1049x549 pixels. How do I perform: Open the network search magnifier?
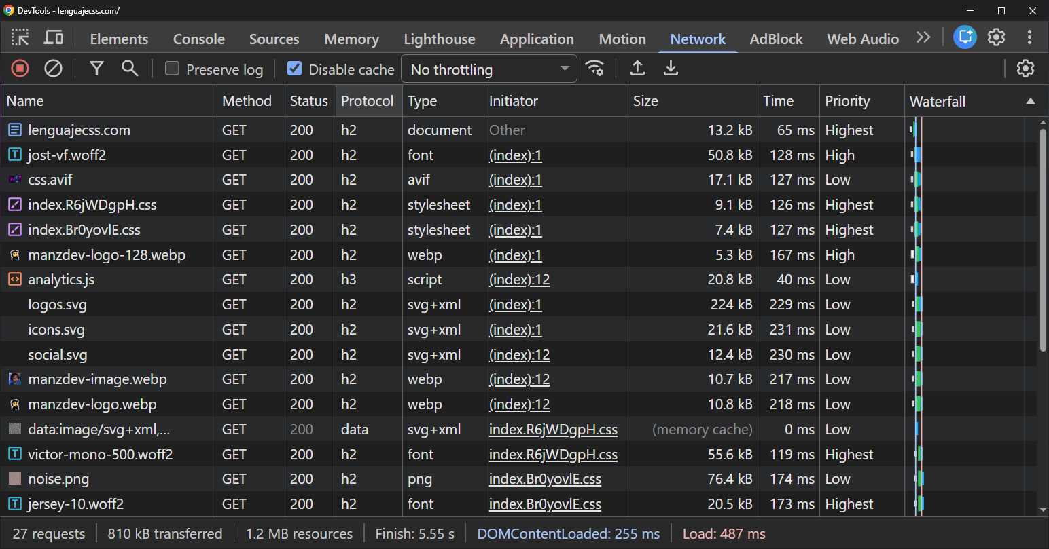click(x=130, y=68)
